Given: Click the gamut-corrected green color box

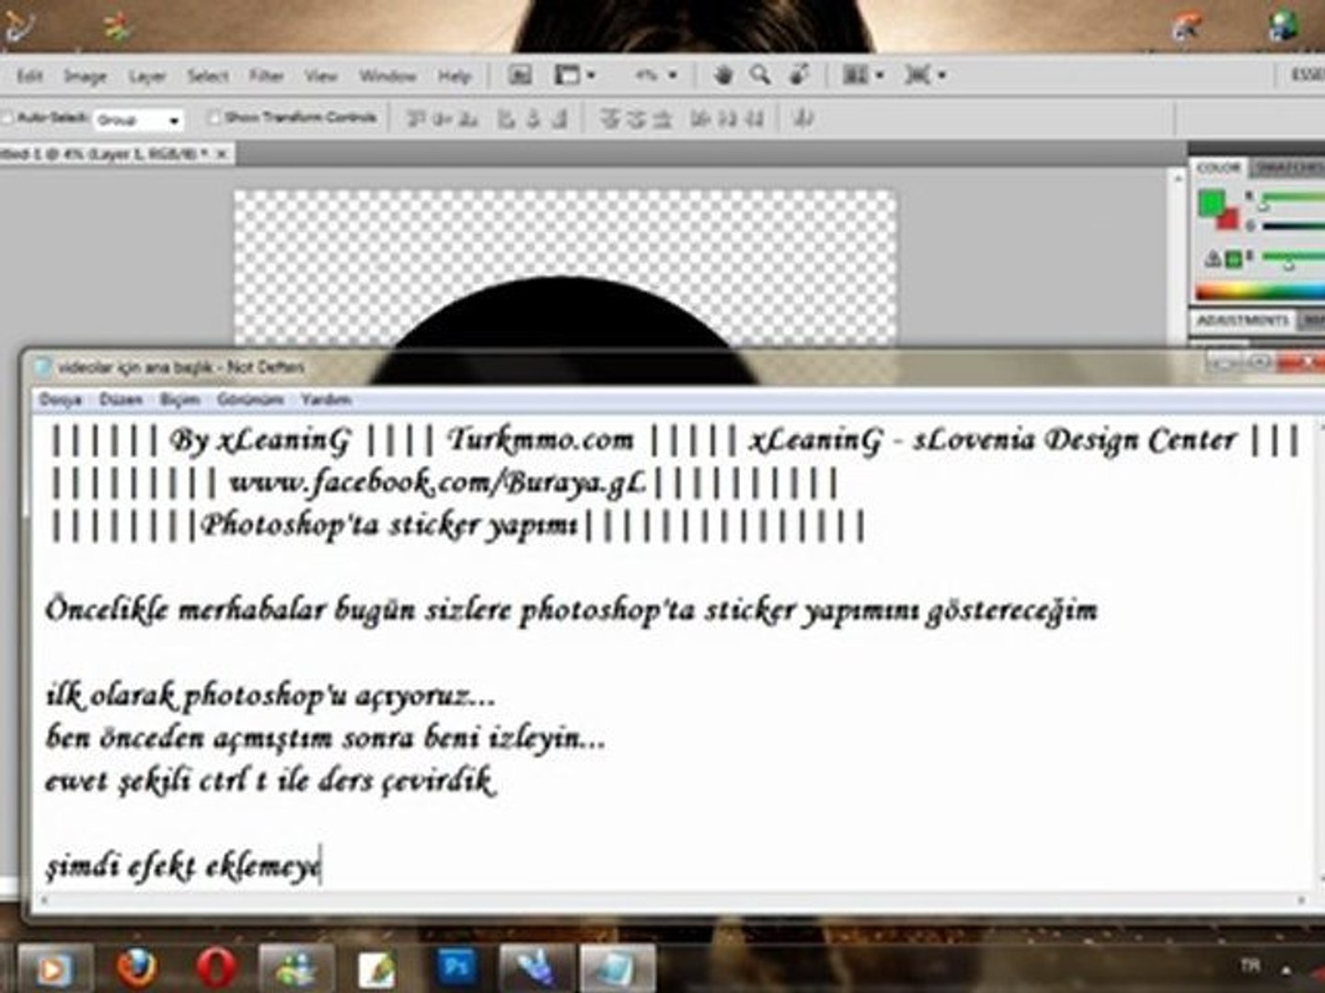Looking at the screenshot, I should tap(1234, 260).
